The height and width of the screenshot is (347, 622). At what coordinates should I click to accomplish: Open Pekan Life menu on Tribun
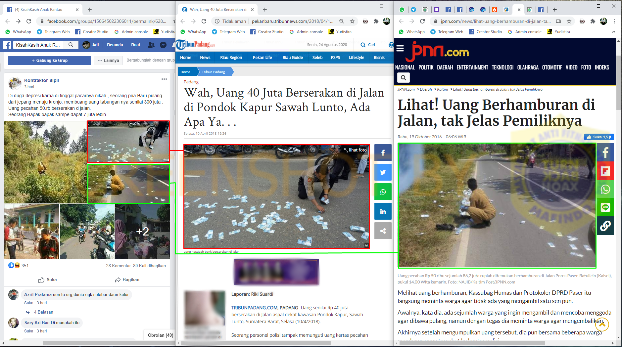(x=262, y=58)
